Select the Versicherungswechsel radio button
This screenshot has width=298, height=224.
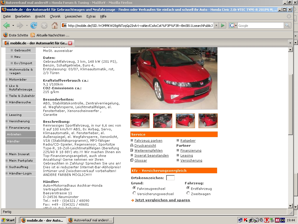click(x=134, y=193)
